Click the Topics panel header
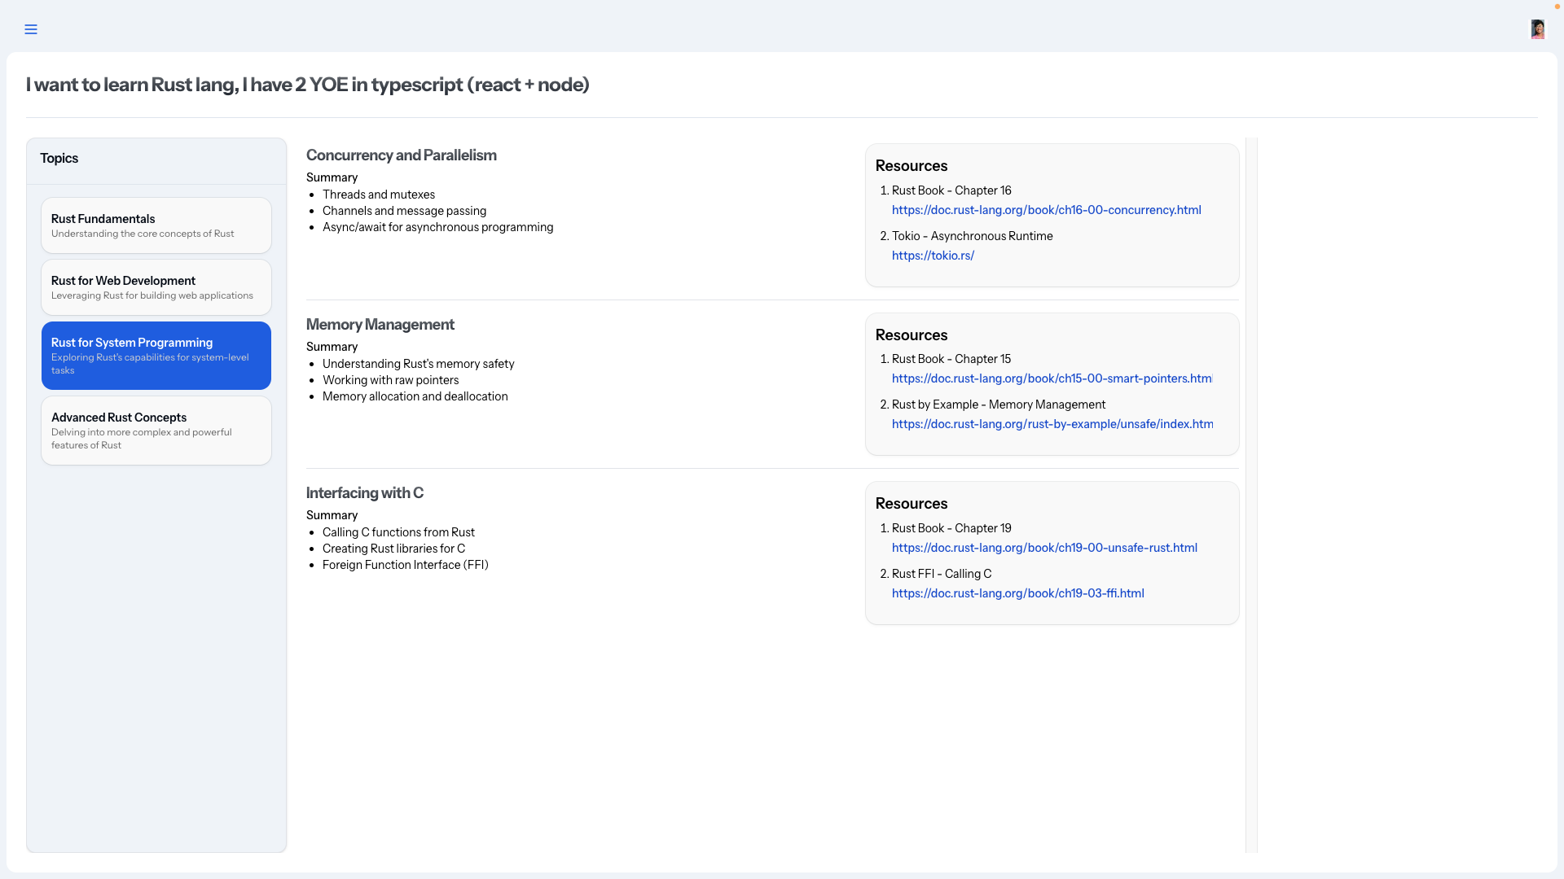 [x=59, y=159]
